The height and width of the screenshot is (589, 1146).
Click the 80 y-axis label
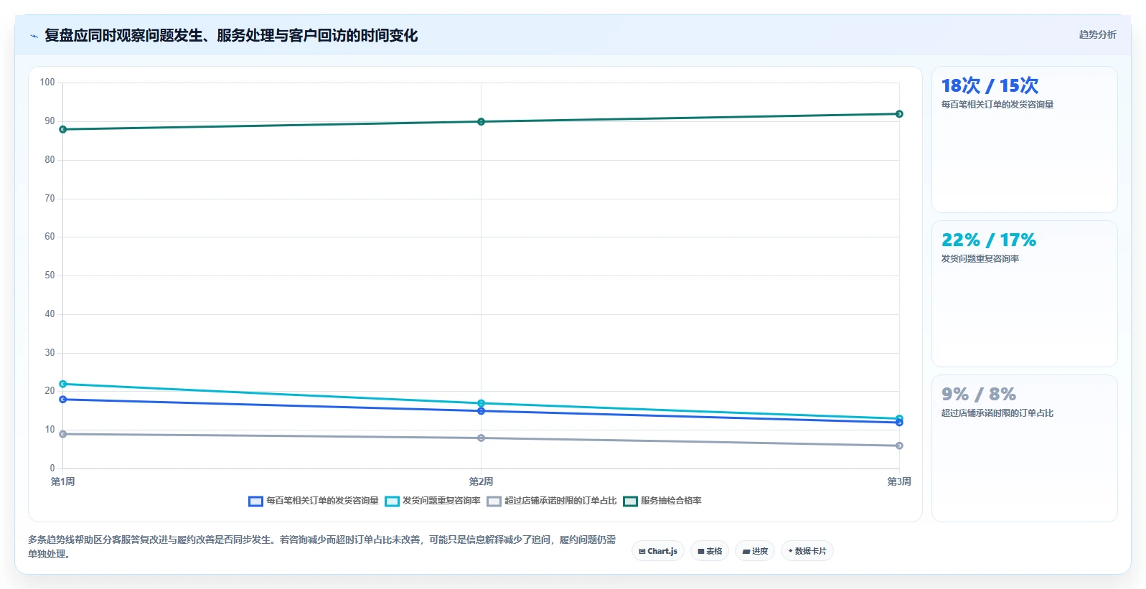50,160
